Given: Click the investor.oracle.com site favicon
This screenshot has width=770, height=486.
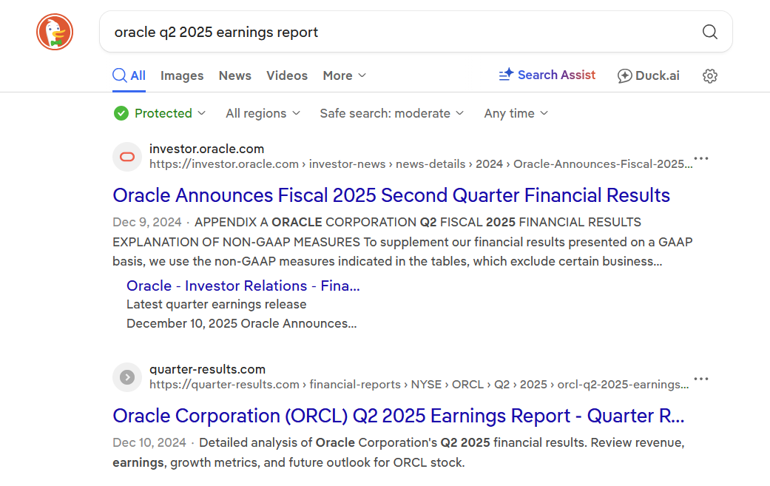Looking at the screenshot, I should point(127,157).
